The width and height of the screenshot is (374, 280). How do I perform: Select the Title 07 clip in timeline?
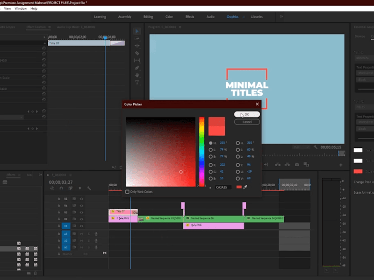(123, 211)
